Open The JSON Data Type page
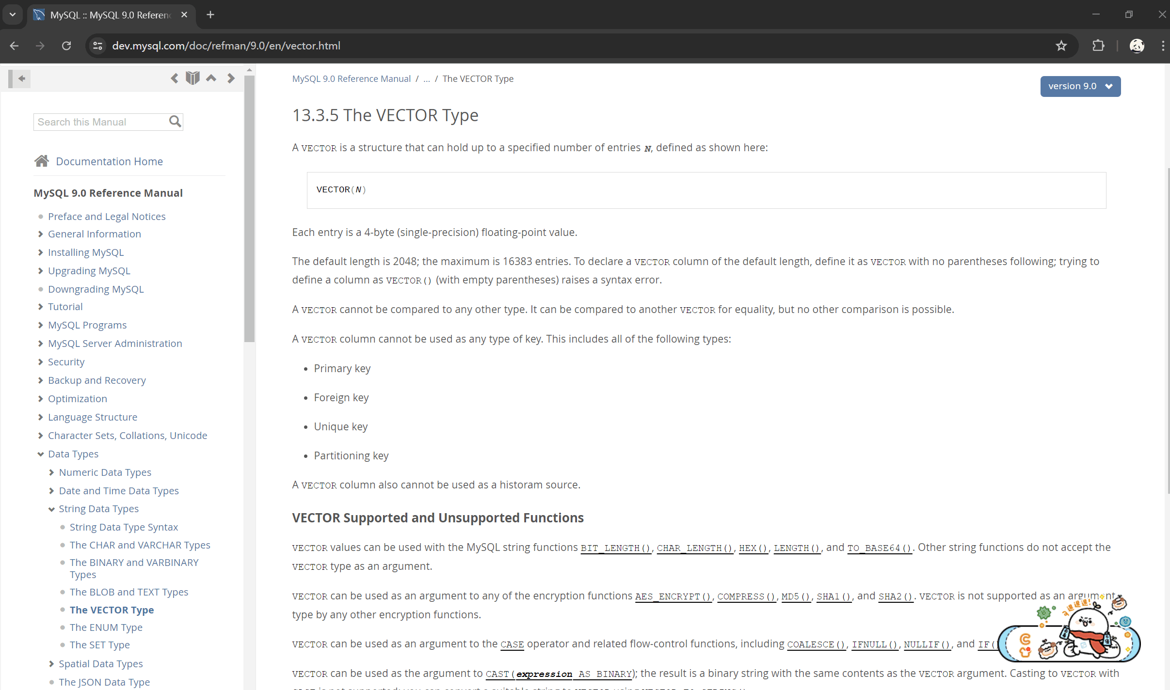1170x690 pixels. click(104, 682)
